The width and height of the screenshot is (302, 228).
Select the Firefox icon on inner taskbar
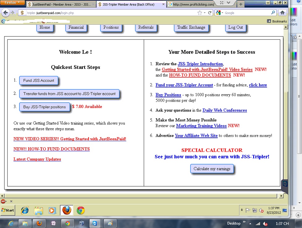66,210
